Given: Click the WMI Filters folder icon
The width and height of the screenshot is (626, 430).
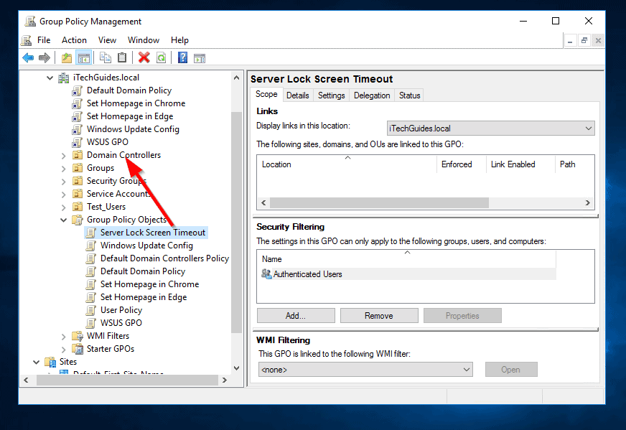Looking at the screenshot, I should [x=78, y=336].
